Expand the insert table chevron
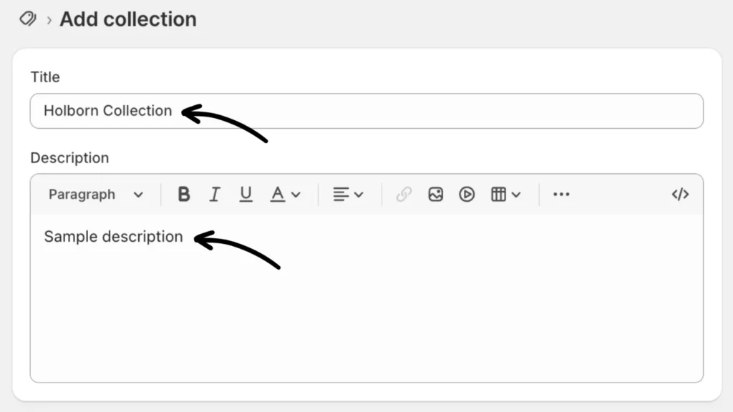 pos(515,195)
